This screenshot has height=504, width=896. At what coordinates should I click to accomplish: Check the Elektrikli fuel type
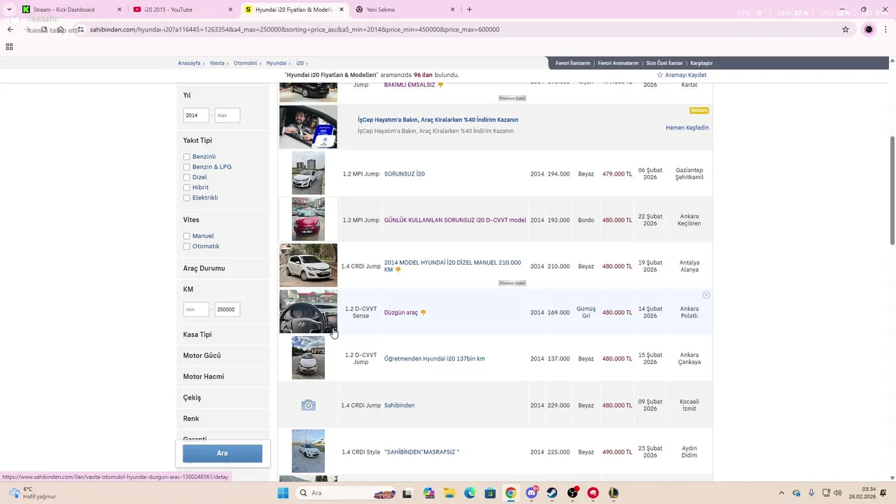186,198
